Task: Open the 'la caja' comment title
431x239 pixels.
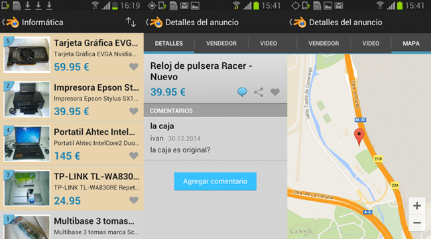Action: pos(162,126)
